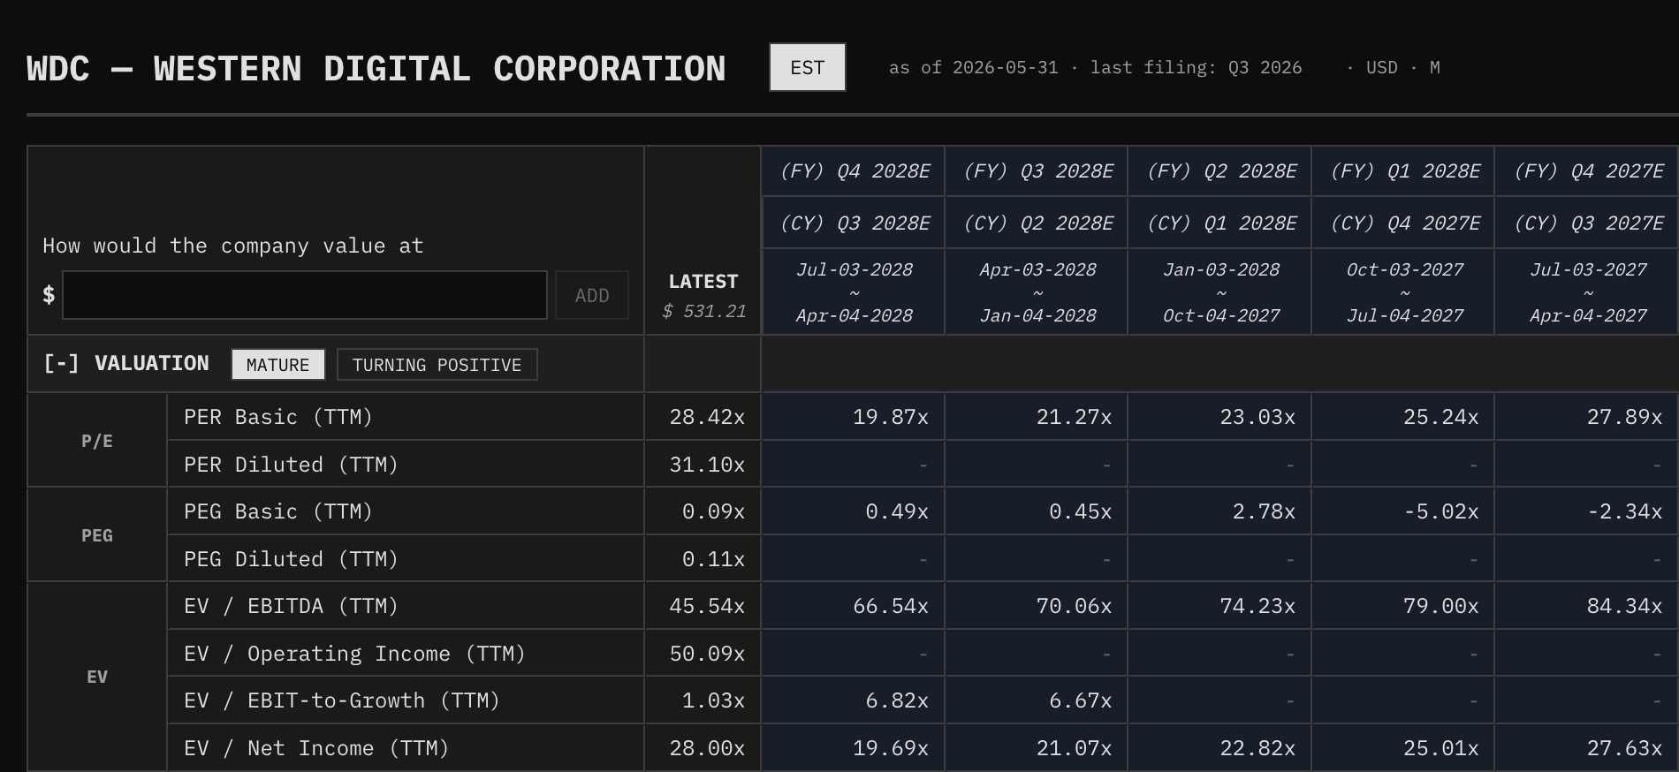Screen dimensions: 1679x772
Task: Click the Oct-03-2027 ~ Jul-04-2027 date range
Action: [x=1404, y=292]
